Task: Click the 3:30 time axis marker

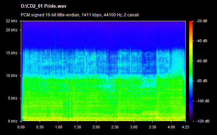Action: pyautogui.click(x=153, y=127)
